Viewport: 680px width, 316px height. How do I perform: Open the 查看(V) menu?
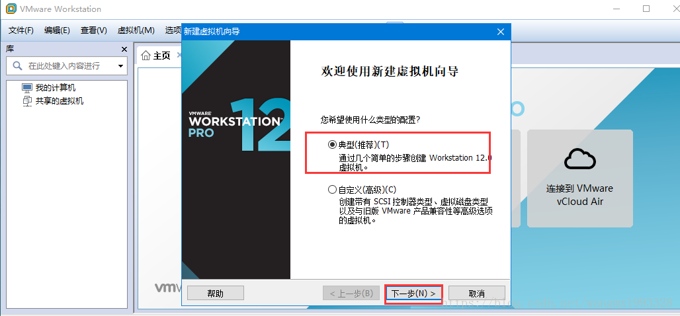tap(94, 30)
